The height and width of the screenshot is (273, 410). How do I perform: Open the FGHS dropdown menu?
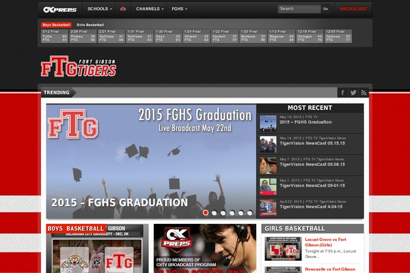(x=179, y=9)
